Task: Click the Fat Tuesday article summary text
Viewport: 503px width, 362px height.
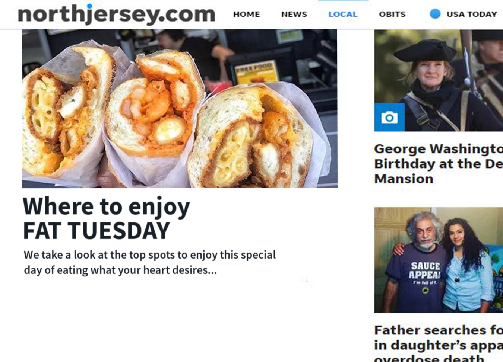Action: click(x=150, y=262)
